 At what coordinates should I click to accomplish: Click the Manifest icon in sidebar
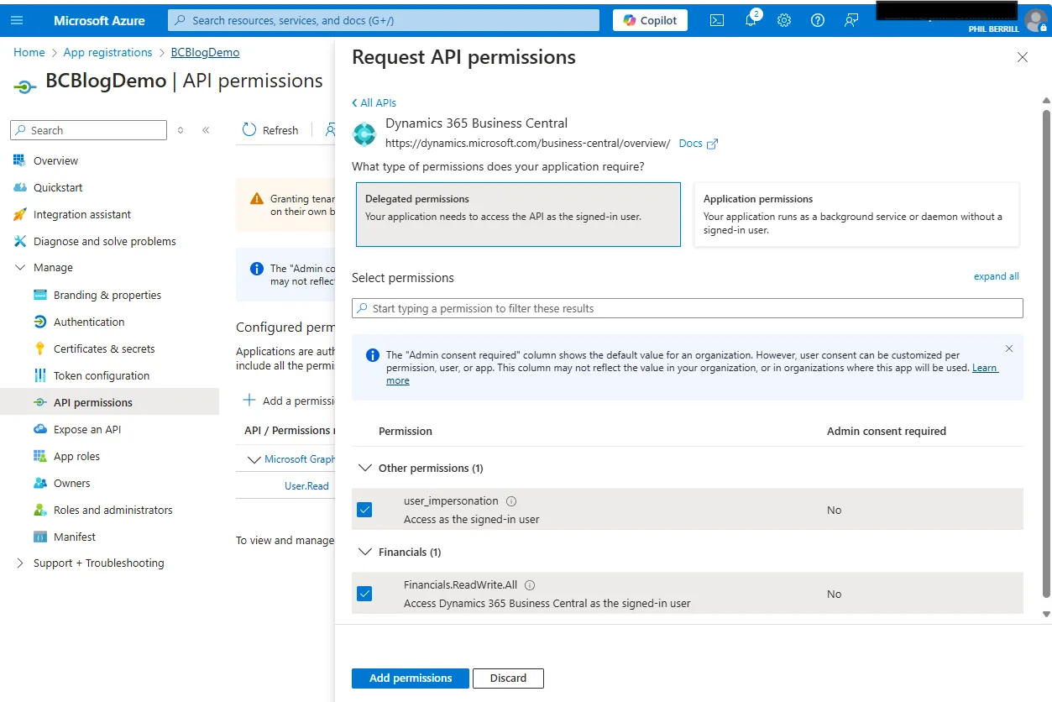(x=39, y=537)
